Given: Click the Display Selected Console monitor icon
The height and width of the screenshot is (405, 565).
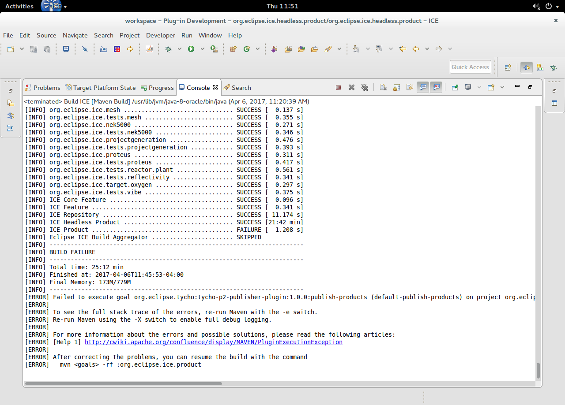Looking at the screenshot, I should click(468, 87).
